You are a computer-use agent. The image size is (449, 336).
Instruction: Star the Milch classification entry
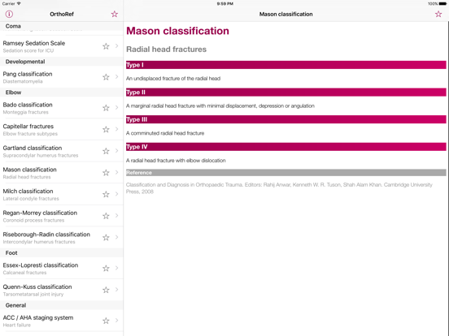pos(106,194)
